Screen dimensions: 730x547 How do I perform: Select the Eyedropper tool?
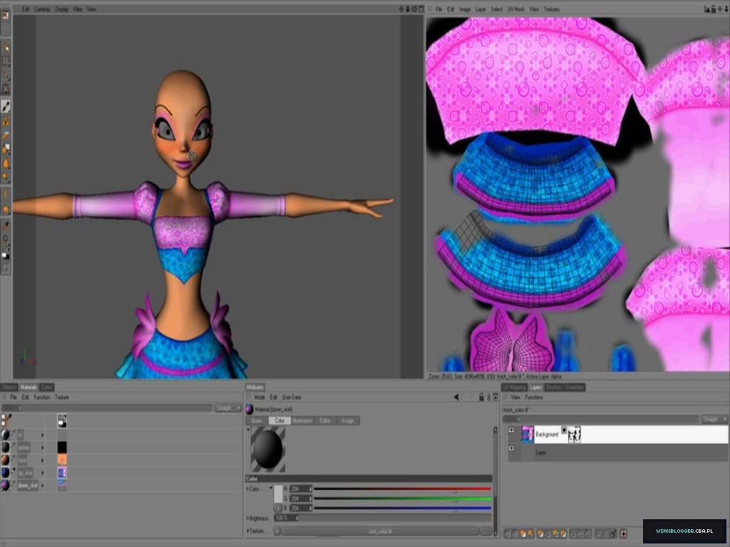click(6, 226)
